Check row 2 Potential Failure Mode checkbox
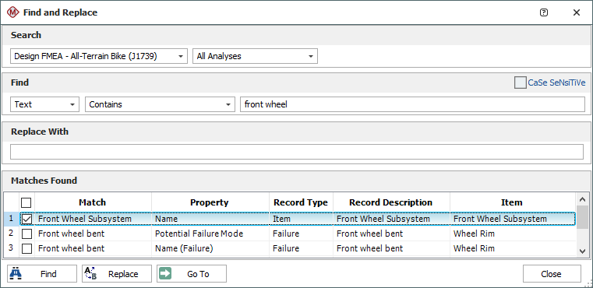 point(26,234)
